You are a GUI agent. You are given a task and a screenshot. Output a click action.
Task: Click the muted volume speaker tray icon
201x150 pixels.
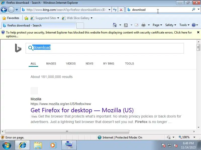coord(176,145)
